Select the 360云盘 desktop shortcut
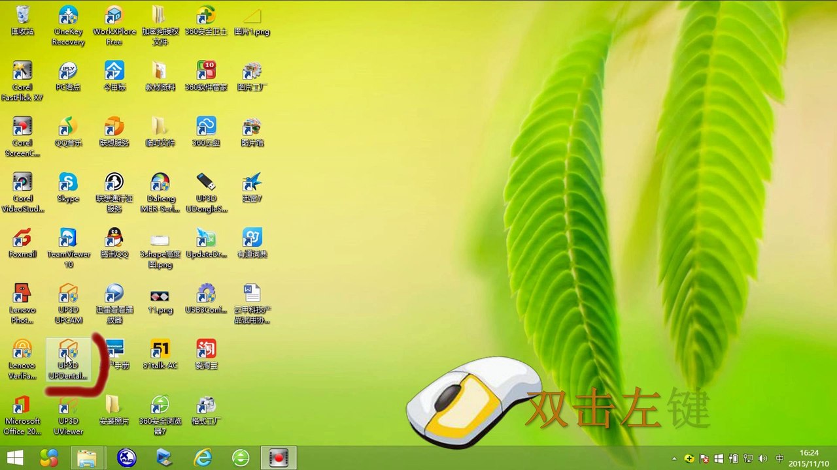Viewport: 837px width, 470px height. click(206, 132)
